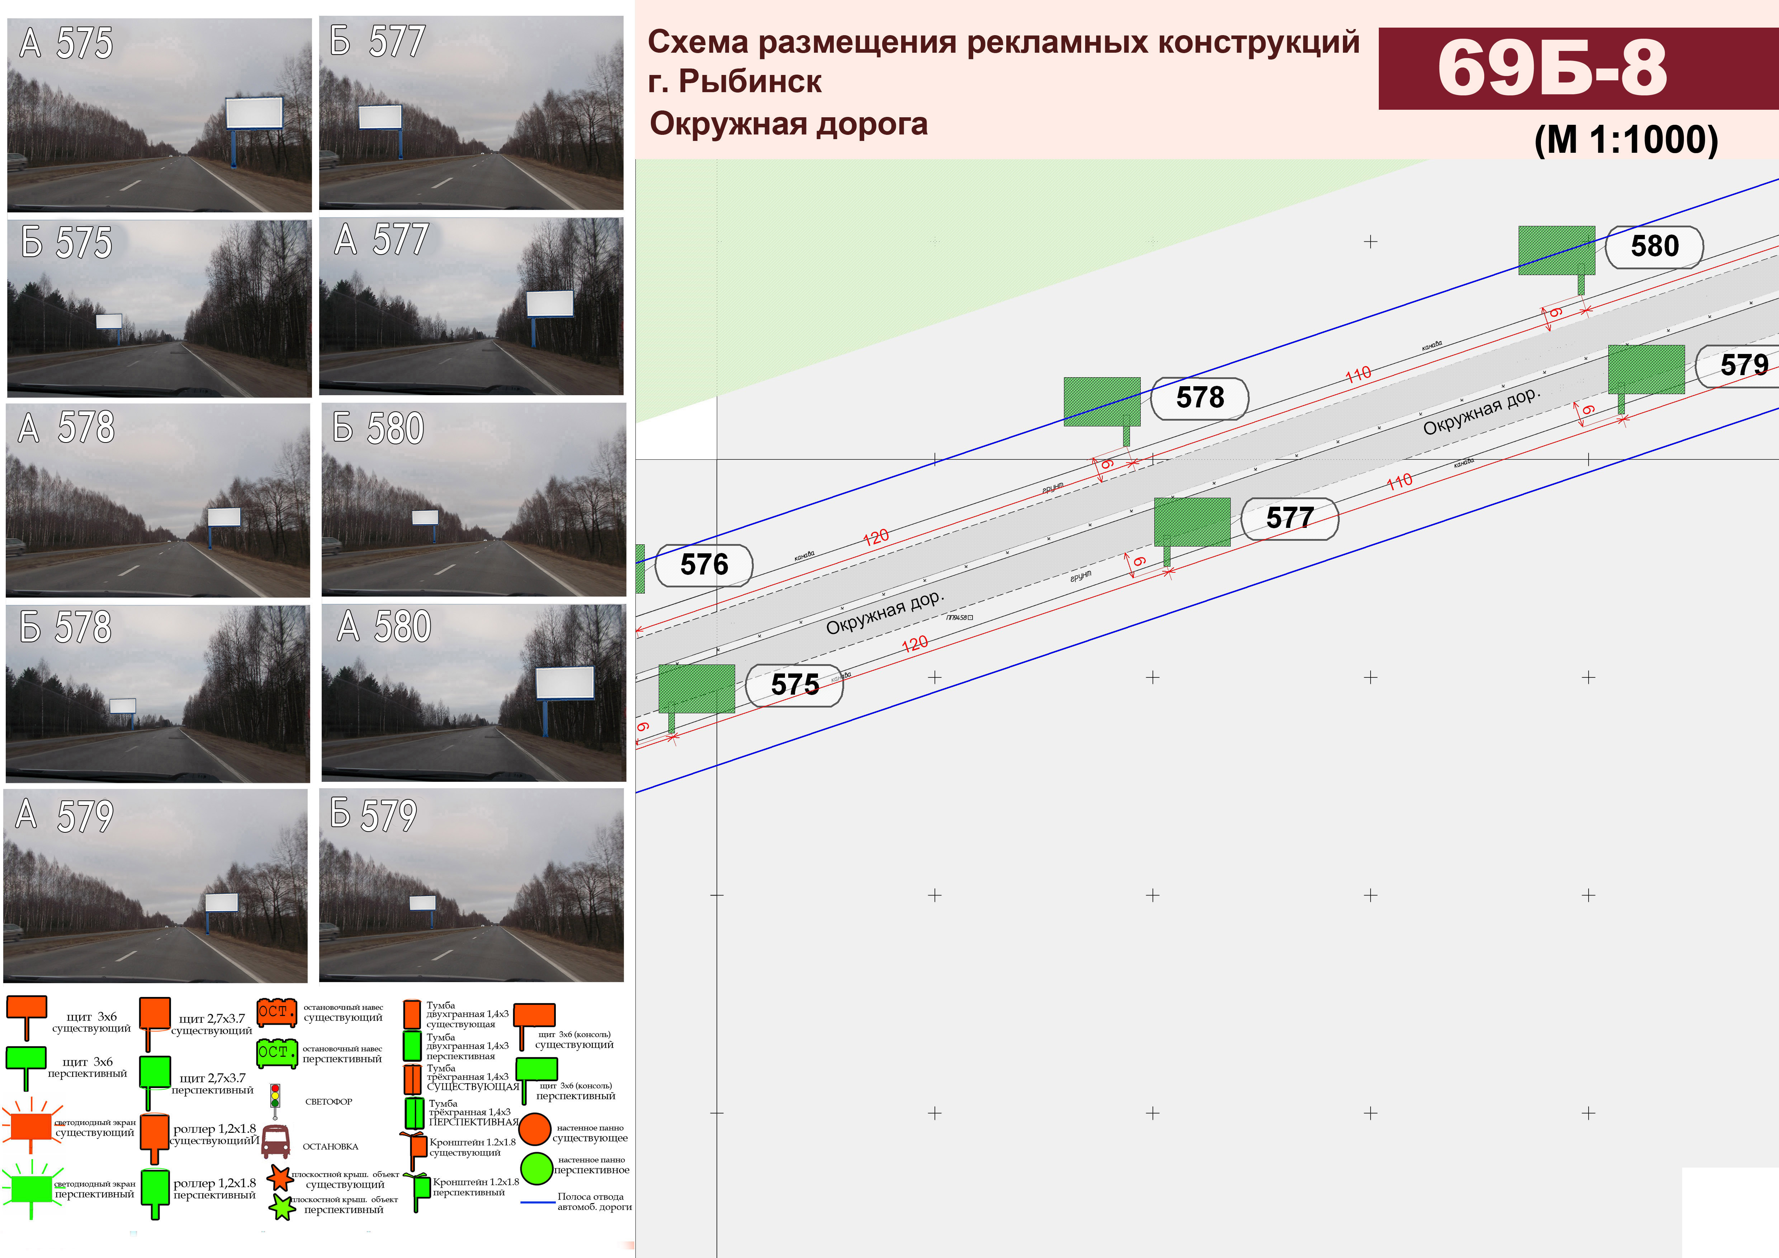Open the photo thumbnail labeled А 579

[156, 886]
